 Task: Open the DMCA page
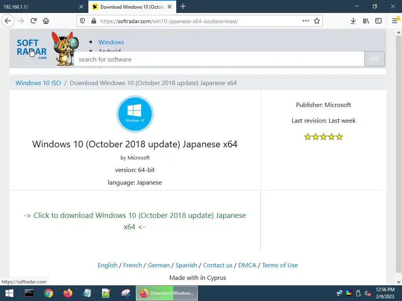point(247,265)
